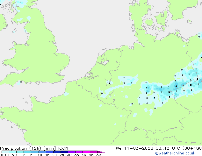Click the 5 mm legend color box
The width and height of the screenshot is (202, 156).
pyautogui.click(x=35, y=152)
